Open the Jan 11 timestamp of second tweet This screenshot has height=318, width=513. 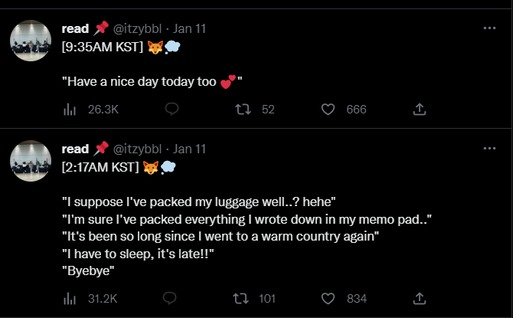189,149
